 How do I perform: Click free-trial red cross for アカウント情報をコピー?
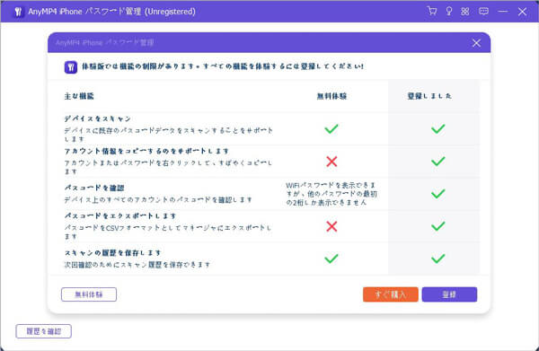(x=331, y=162)
